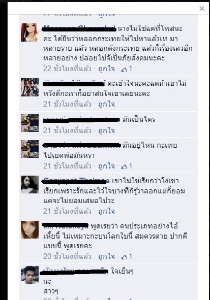210x300 pixels.
Task: Like the 20-hour-old comment 'แบบนี้ พูดเรยคะ'
Action: pyautogui.click(x=106, y=256)
